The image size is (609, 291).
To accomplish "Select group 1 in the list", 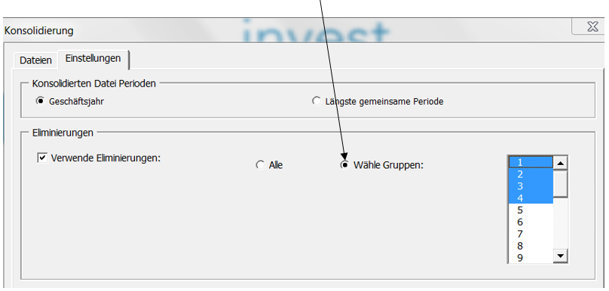I will click(x=531, y=162).
